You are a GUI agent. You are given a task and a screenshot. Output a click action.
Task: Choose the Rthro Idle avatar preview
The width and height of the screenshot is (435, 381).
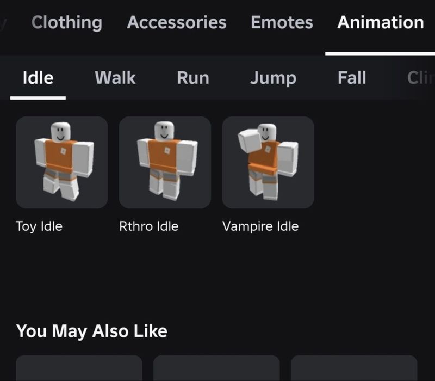coord(165,162)
